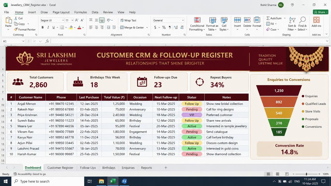Click the Format Painter brush

pyautogui.click(x=16, y=29)
